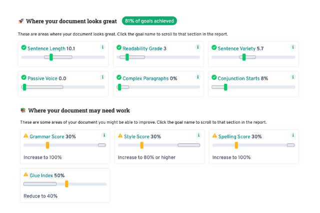Click the Sentence Variety green slider marker

coord(244,57)
